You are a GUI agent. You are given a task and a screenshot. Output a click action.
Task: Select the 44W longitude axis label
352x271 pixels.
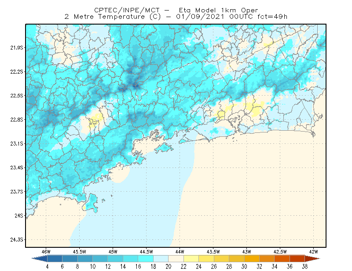pyautogui.click(x=180, y=252)
